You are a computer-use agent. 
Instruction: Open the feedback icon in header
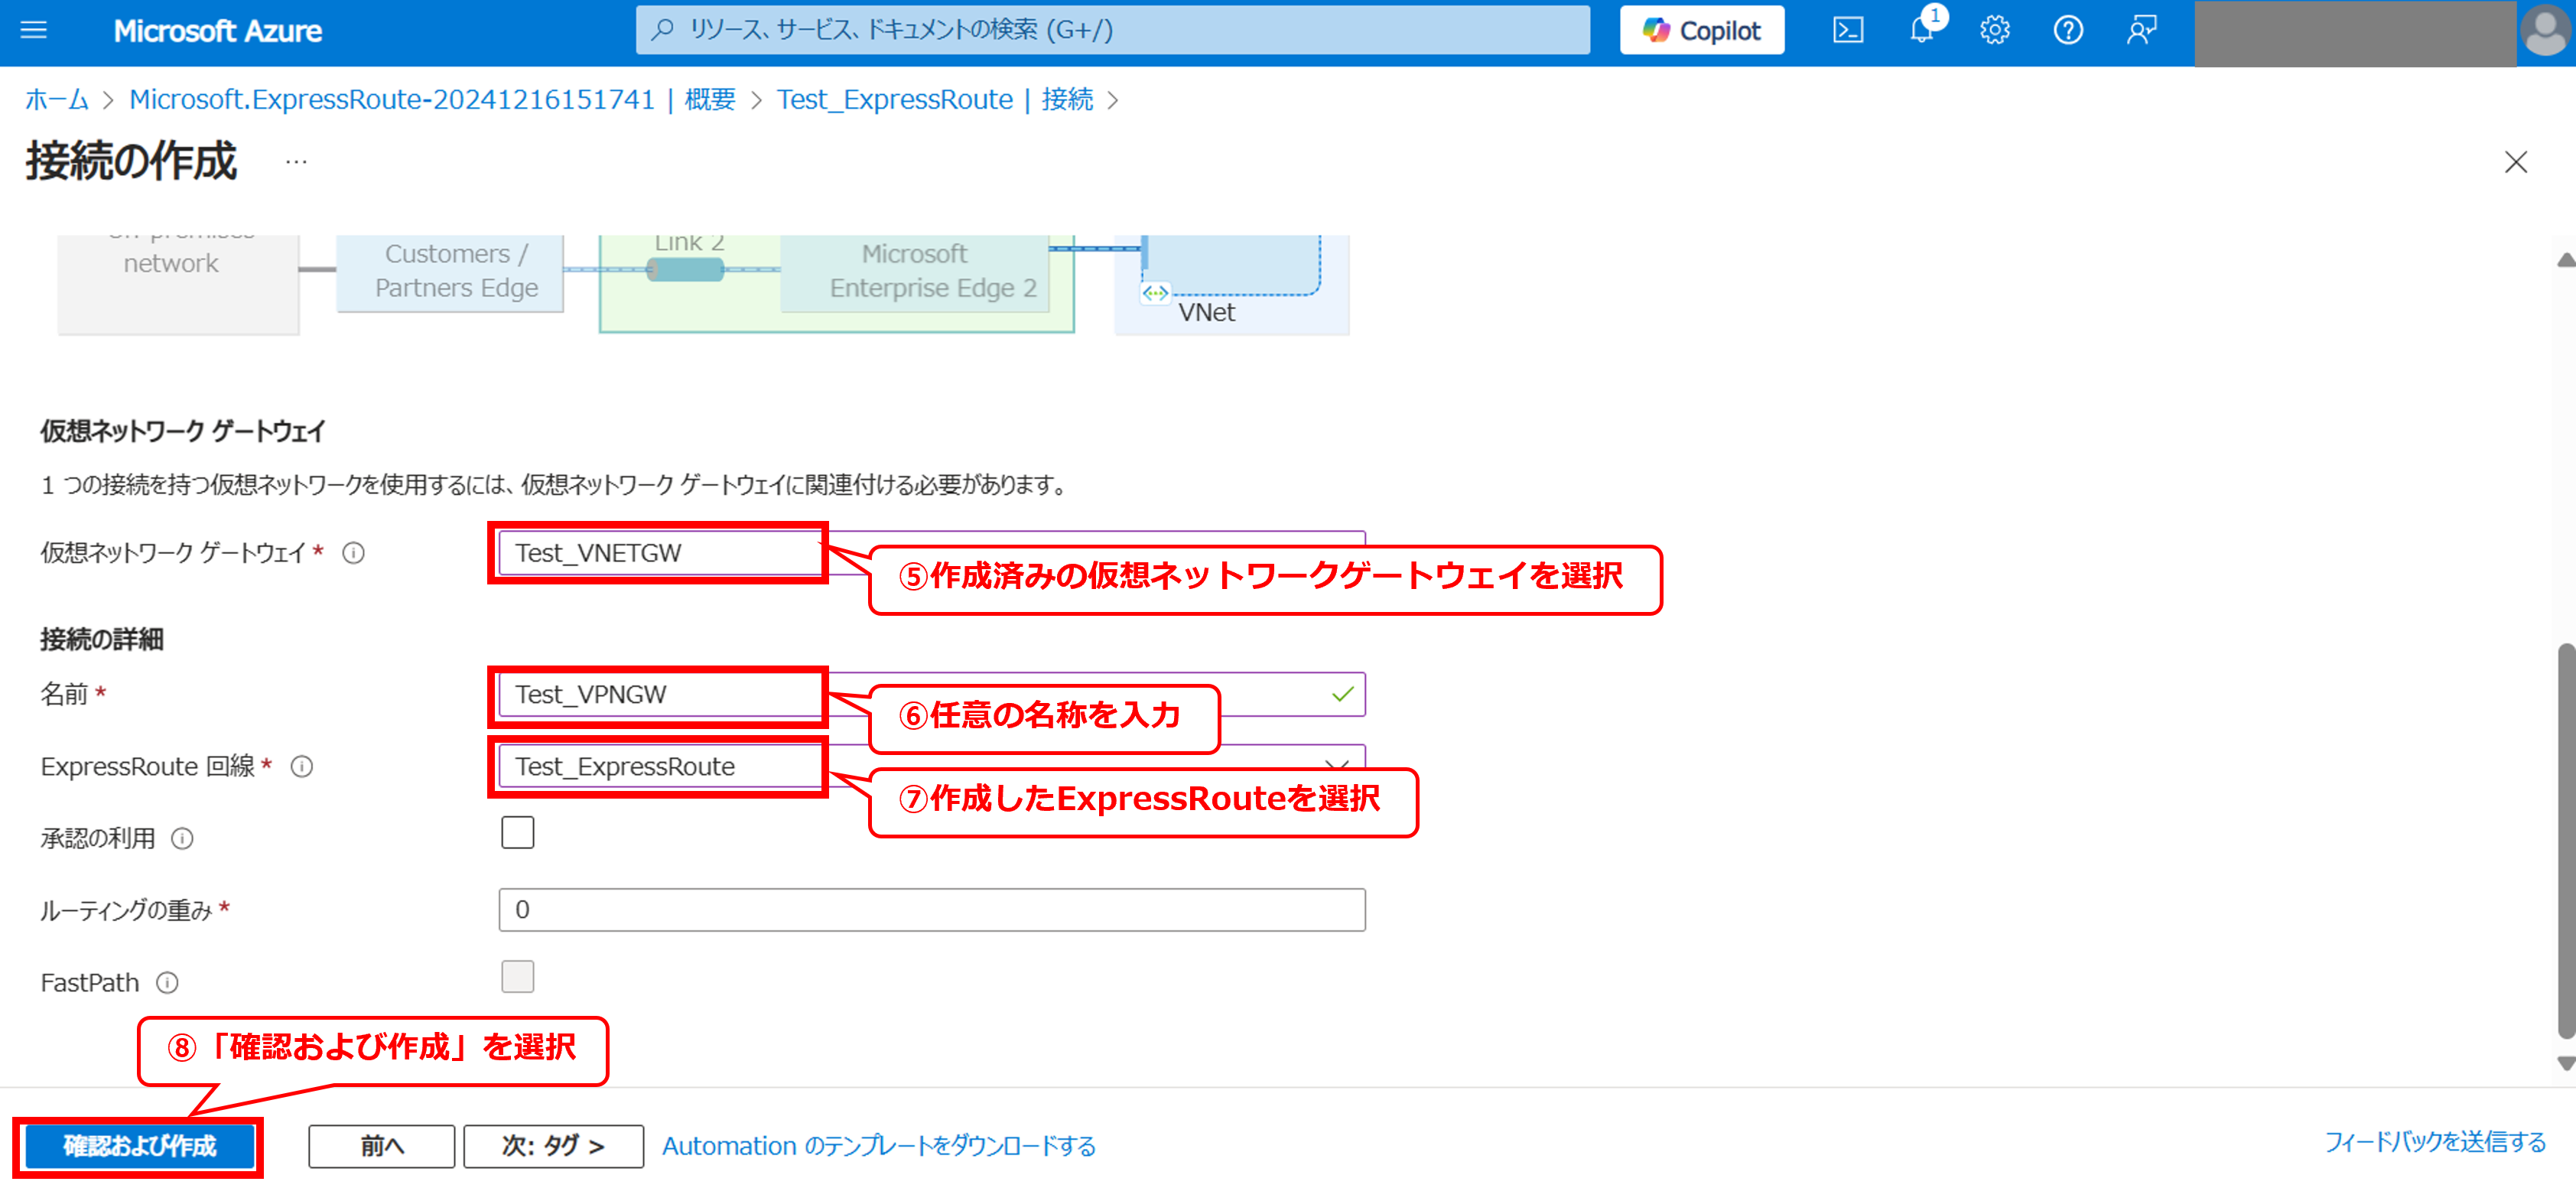[2141, 30]
